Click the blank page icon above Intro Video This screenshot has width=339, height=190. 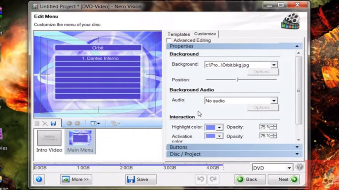point(37,123)
